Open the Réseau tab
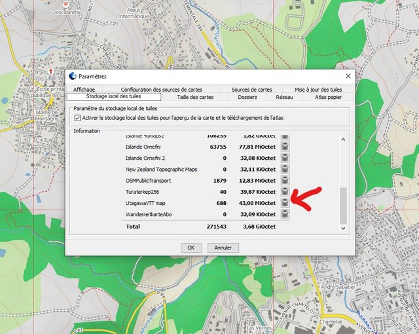 coord(285,98)
